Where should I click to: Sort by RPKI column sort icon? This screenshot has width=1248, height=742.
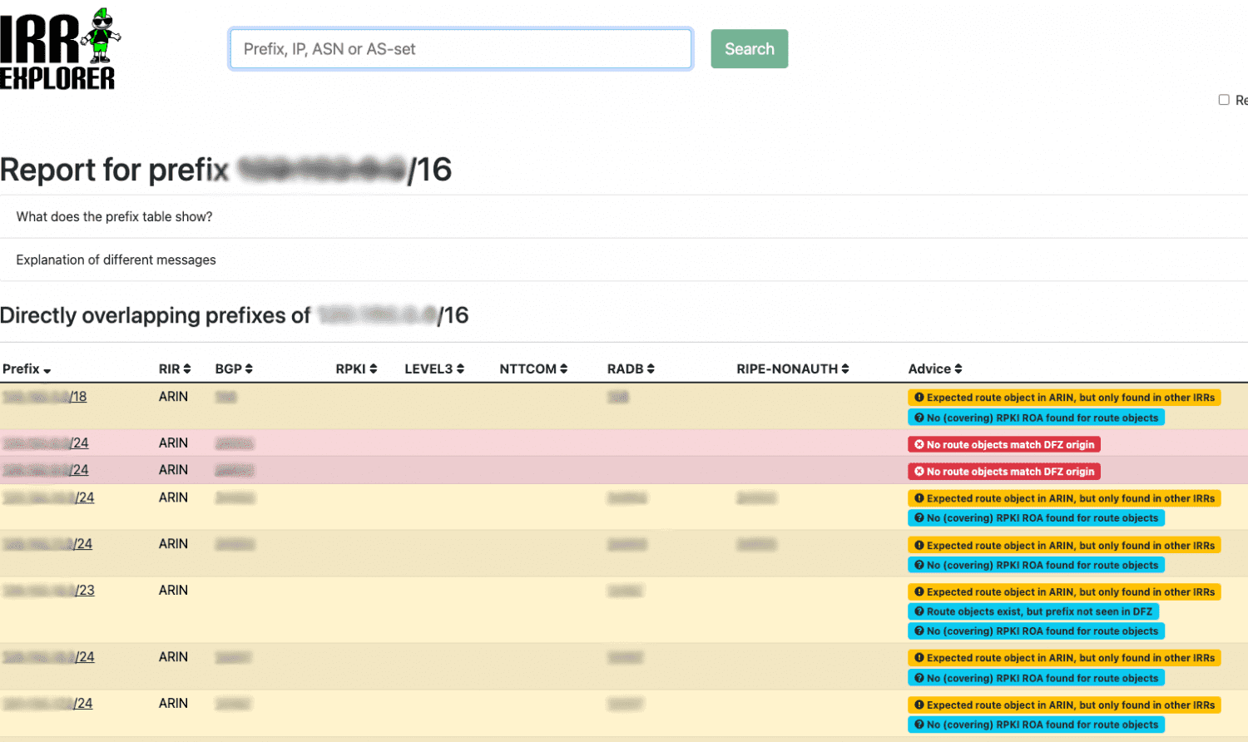(x=374, y=369)
